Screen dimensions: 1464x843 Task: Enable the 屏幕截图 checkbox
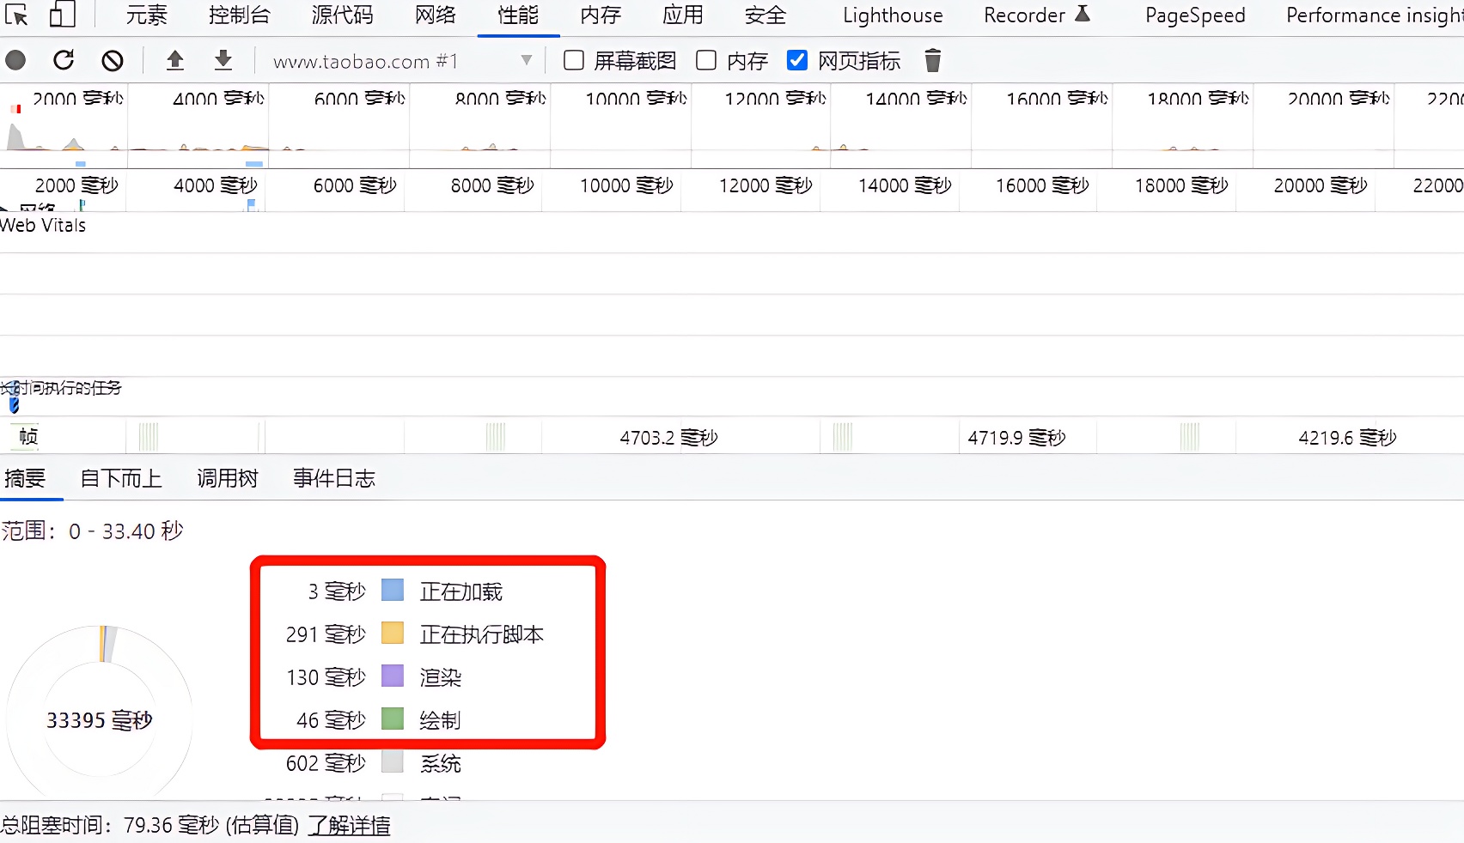pyautogui.click(x=572, y=60)
